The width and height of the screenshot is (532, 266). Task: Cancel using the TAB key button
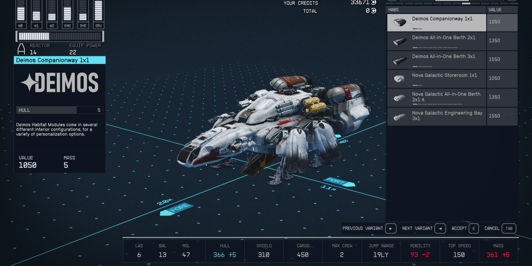(x=509, y=228)
